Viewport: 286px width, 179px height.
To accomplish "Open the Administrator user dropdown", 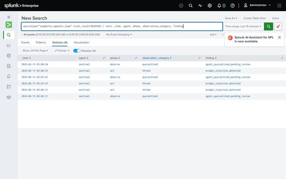I will [257, 5].
